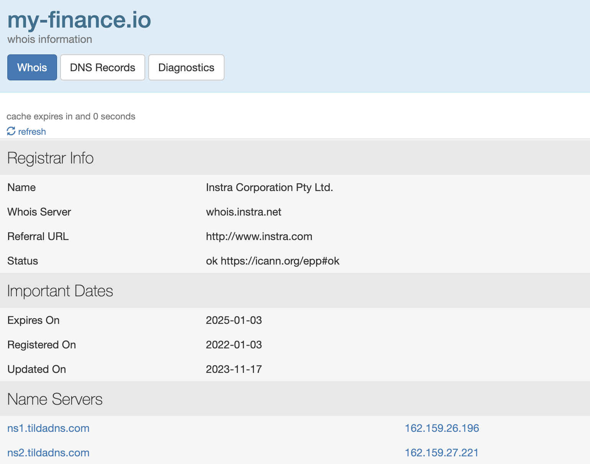
Task: Select the registrar name Instra Corporation Pty Ltd.
Action: tap(269, 187)
